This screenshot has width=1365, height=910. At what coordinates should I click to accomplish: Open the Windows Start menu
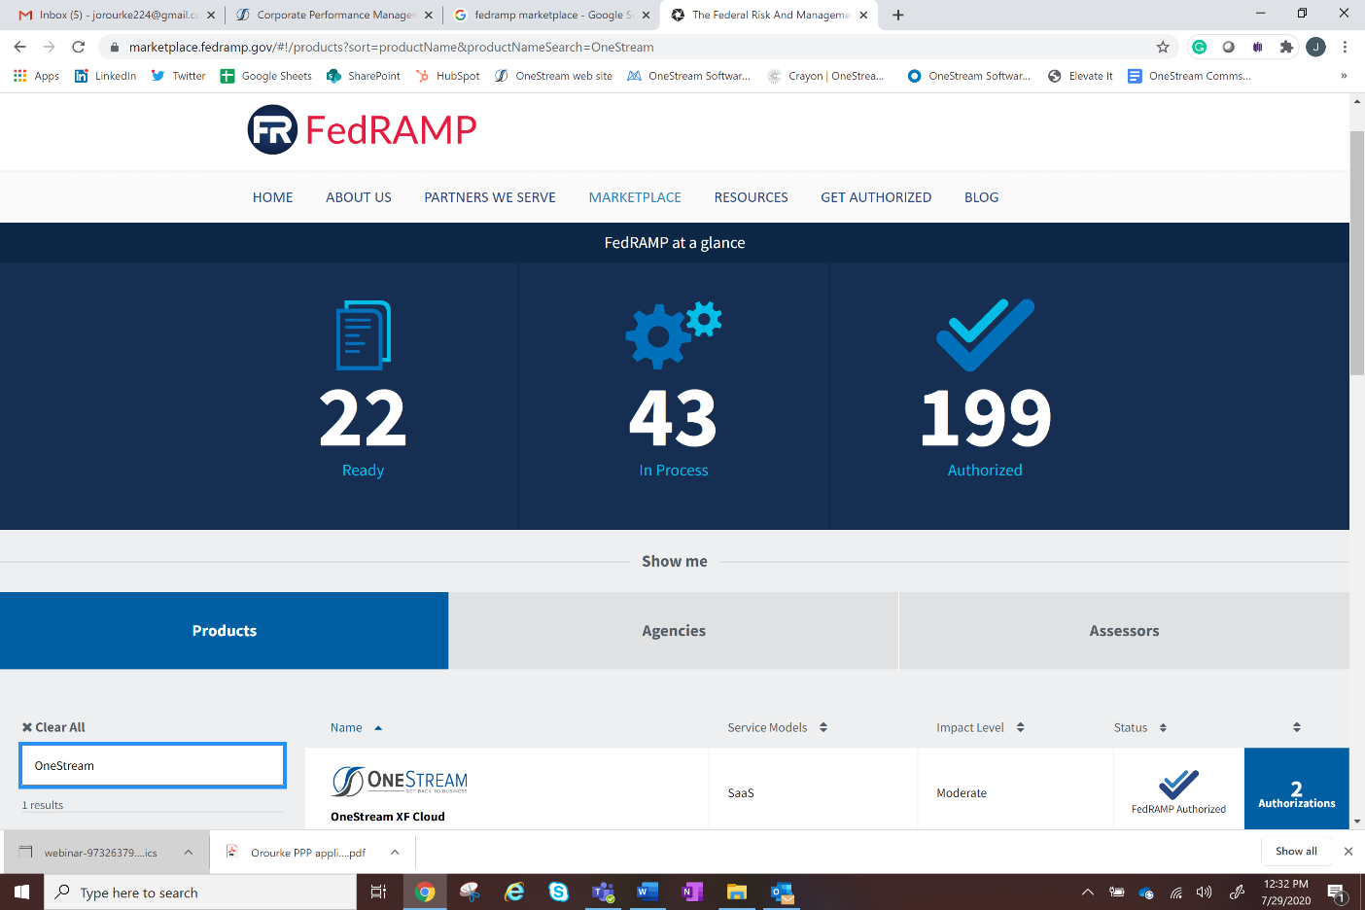[x=21, y=892]
